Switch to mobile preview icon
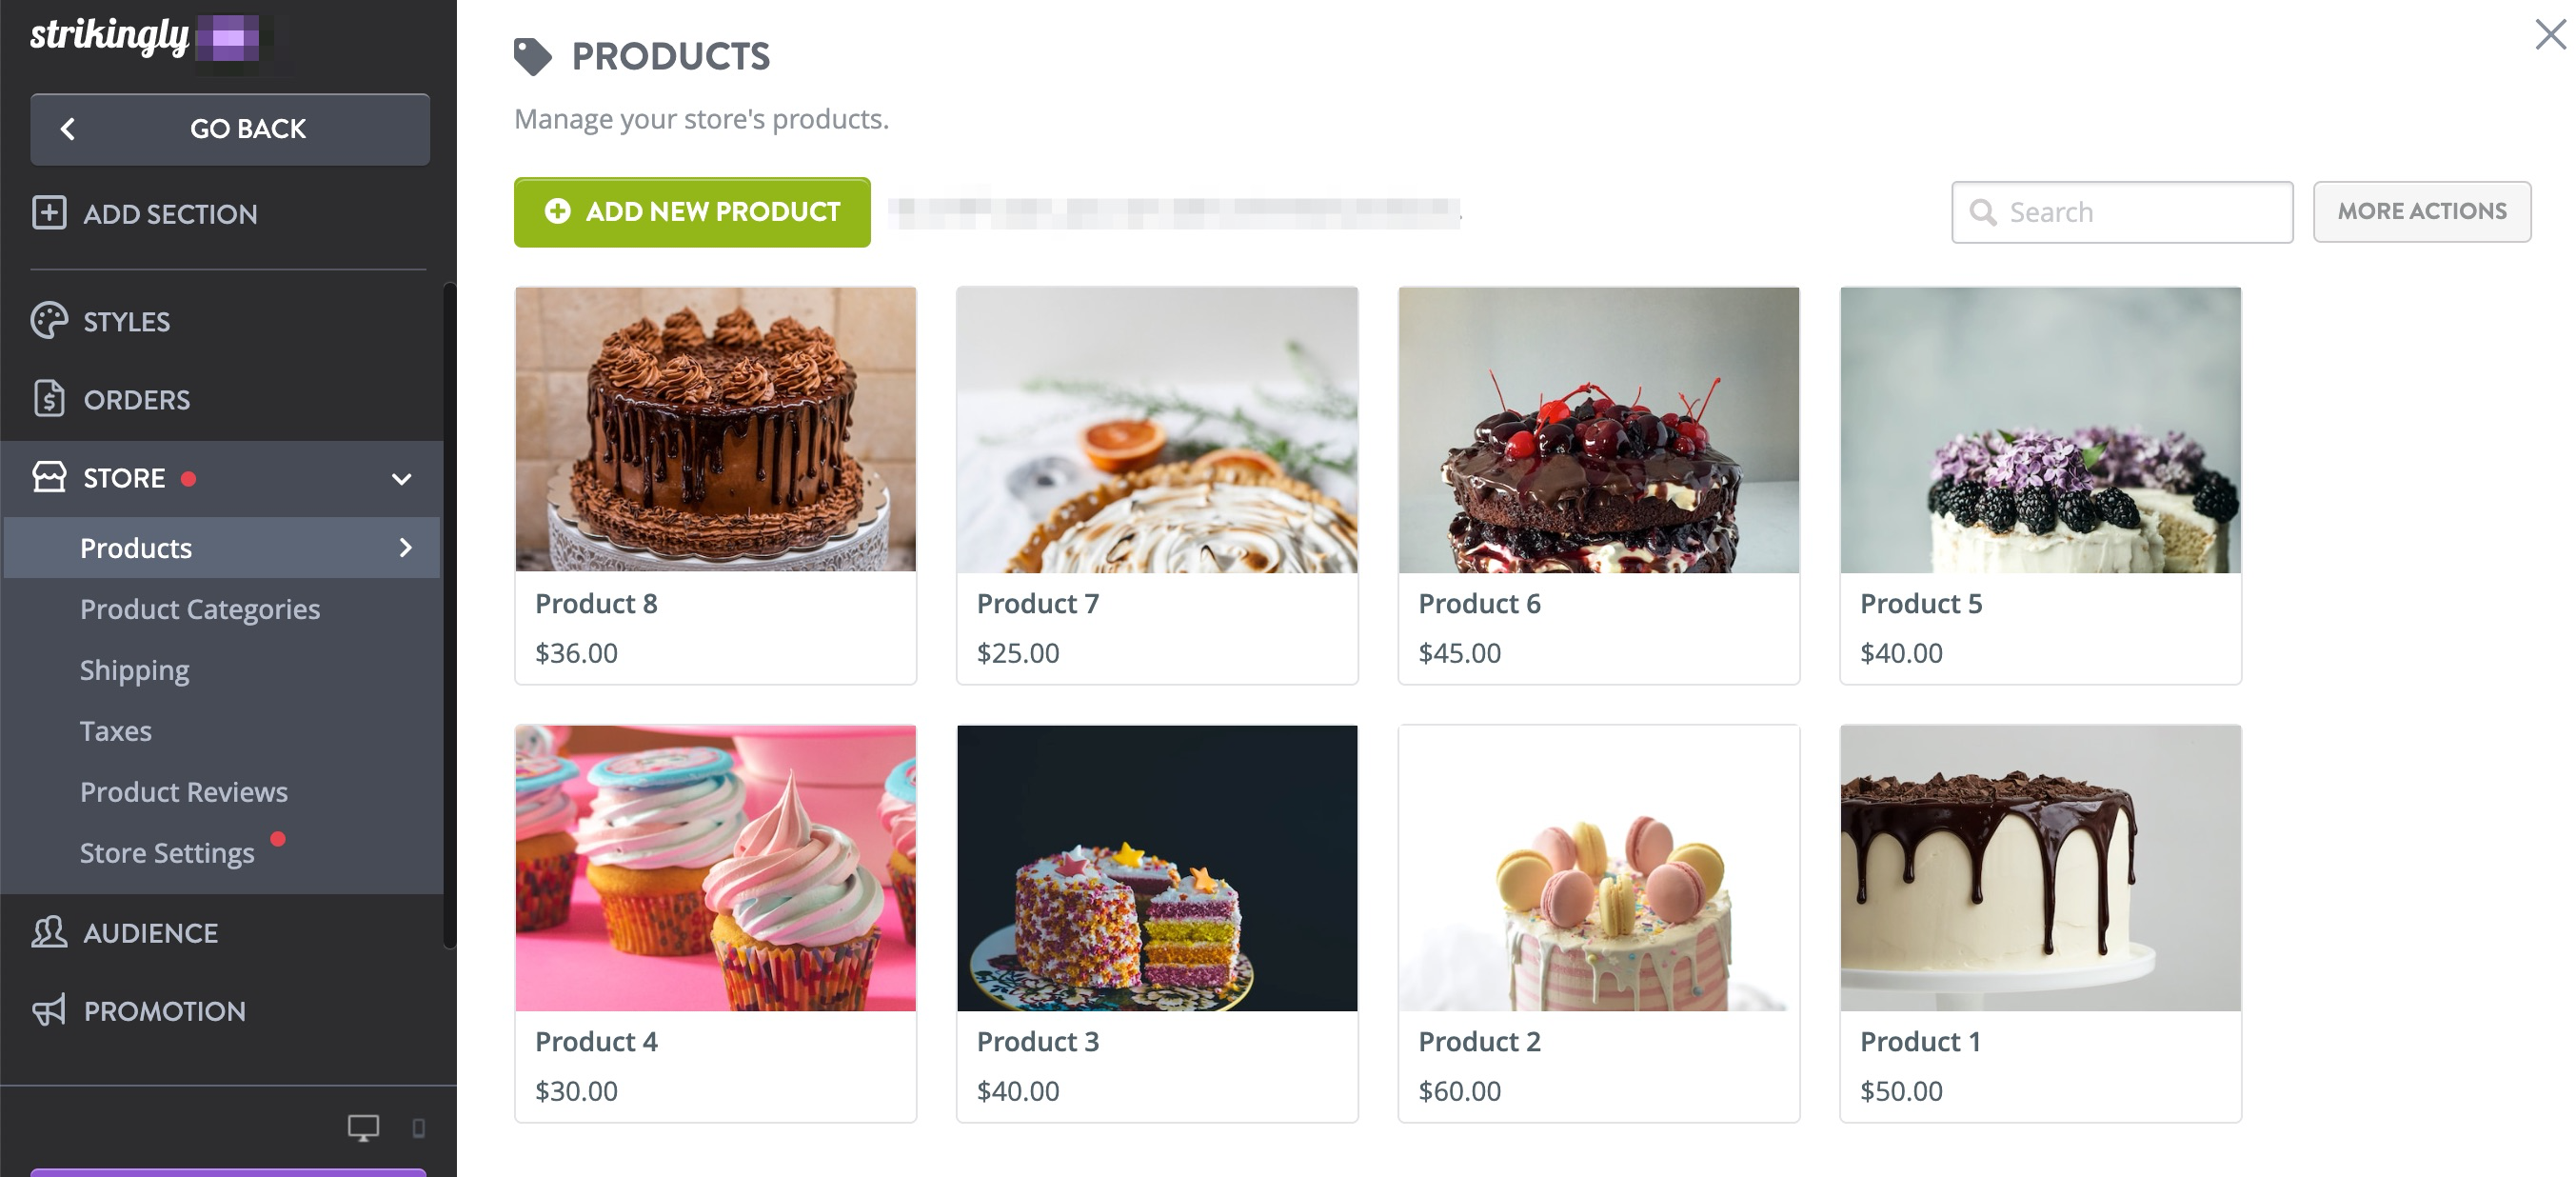The width and height of the screenshot is (2576, 1177). tap(419, 1128)
